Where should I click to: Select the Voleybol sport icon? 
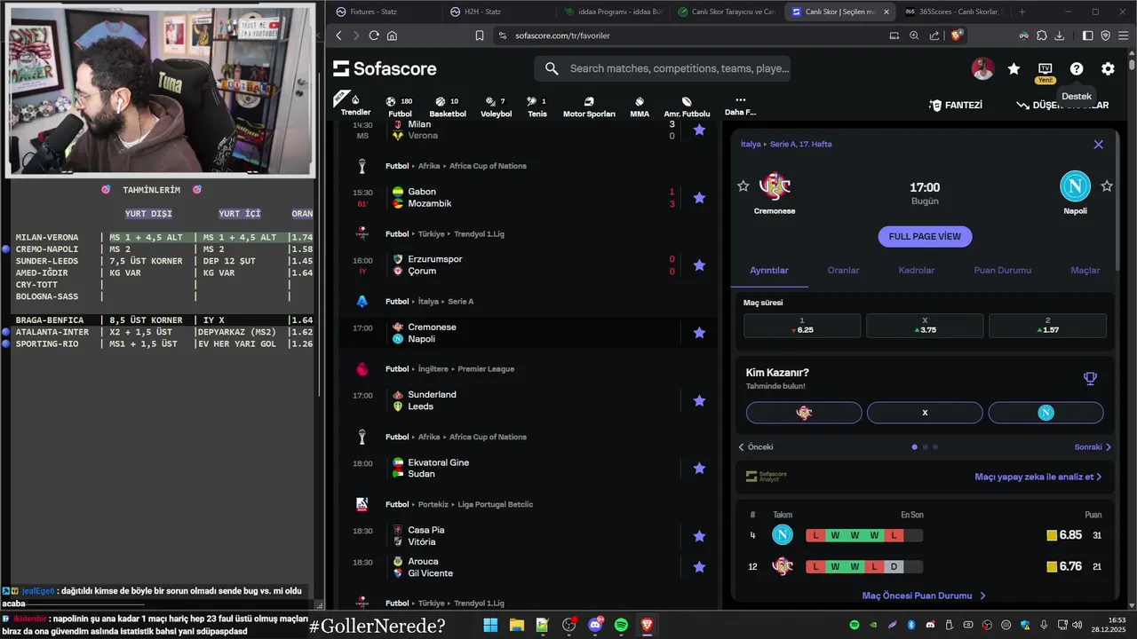point(496,106)
